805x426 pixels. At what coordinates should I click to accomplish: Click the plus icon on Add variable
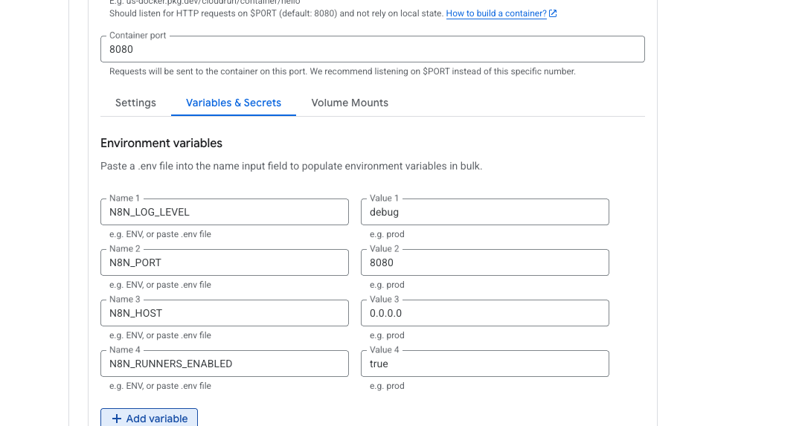(117, 419)
